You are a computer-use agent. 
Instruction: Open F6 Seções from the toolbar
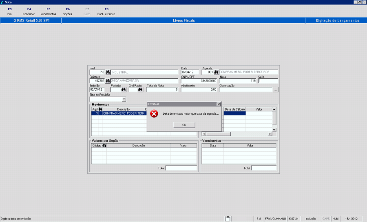coord(68,11)
